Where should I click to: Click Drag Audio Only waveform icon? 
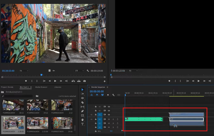tap(53, 71)
